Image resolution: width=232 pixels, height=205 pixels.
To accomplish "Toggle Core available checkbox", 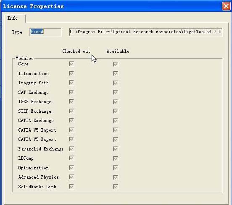I will [116, 64].
